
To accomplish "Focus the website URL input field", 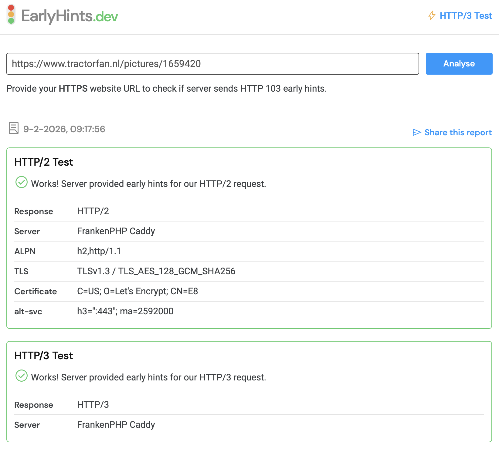I will tap(212, 64).
